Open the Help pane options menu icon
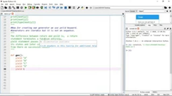Screen dimensions: 172x96 170,11
